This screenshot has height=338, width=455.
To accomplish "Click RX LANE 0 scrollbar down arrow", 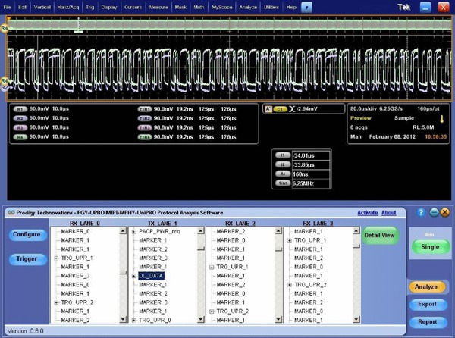I will [x=123, y=320].
